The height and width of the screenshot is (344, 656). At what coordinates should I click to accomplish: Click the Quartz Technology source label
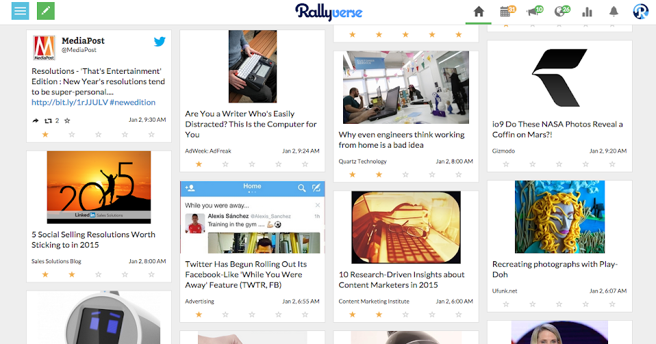pyautogui.click(x=363, y=161)
